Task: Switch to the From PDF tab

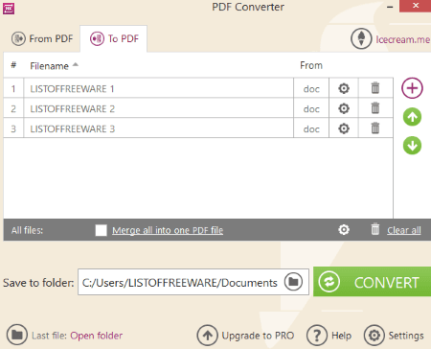Action: [x=42, y=38]
